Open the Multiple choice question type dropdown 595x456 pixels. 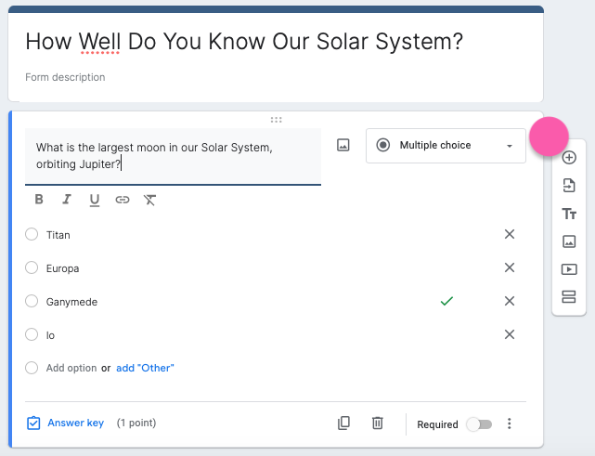[x=446, y=146]
